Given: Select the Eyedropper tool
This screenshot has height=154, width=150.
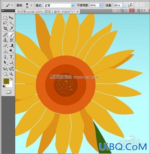Looking at the screenshot, I should [x=11, y=28].
